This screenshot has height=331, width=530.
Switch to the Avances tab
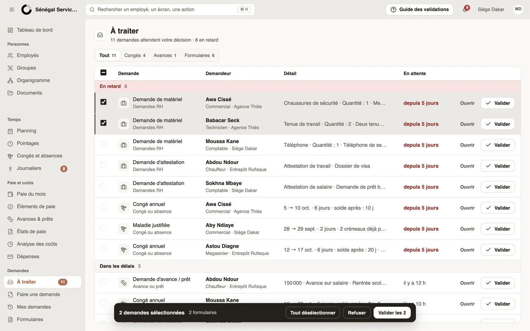165,56
